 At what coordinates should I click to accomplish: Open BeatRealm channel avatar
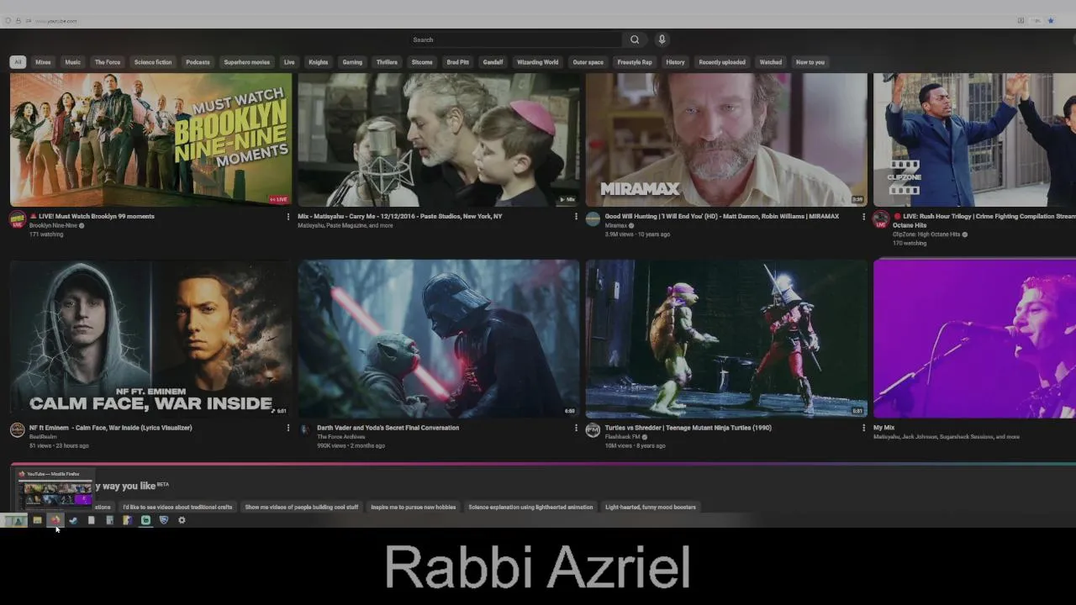(x=17, y=430)
